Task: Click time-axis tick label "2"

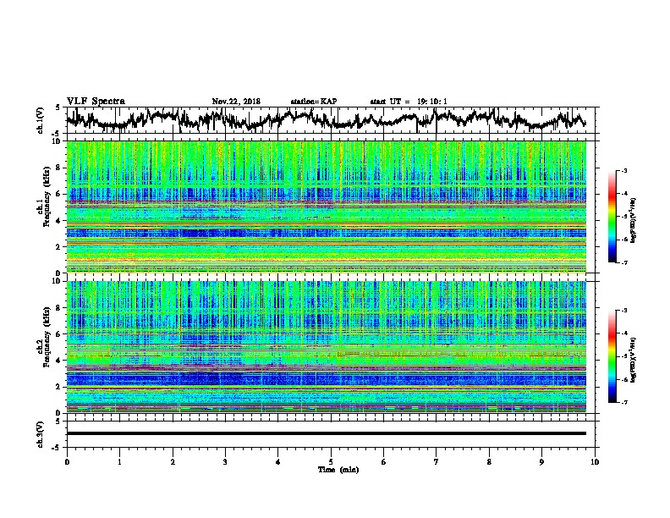Action: (x=173, y=462)
